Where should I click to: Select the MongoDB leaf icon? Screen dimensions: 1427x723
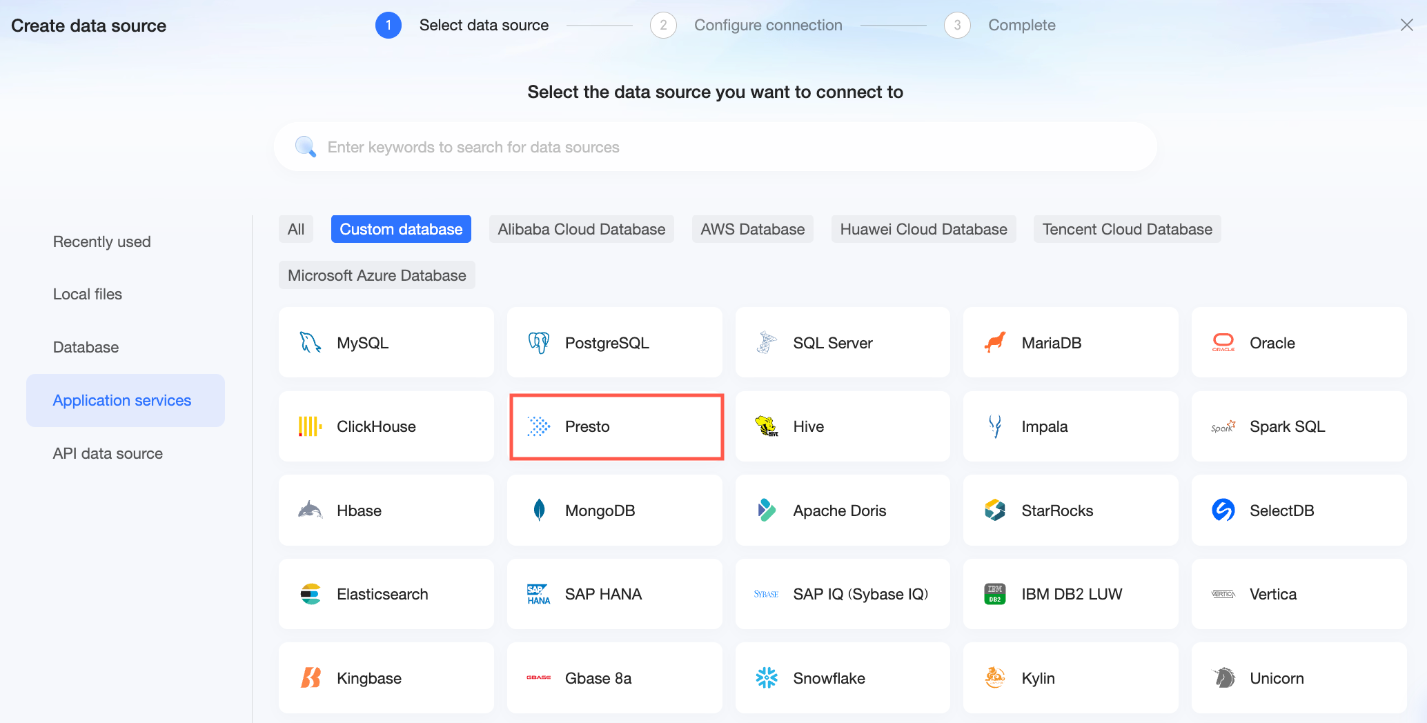[539, 511]
